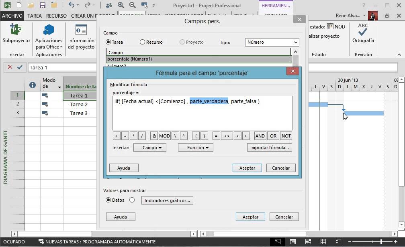Click Aceptar in the formula dialog
This screenshot has height=247, width=405.
247,168
